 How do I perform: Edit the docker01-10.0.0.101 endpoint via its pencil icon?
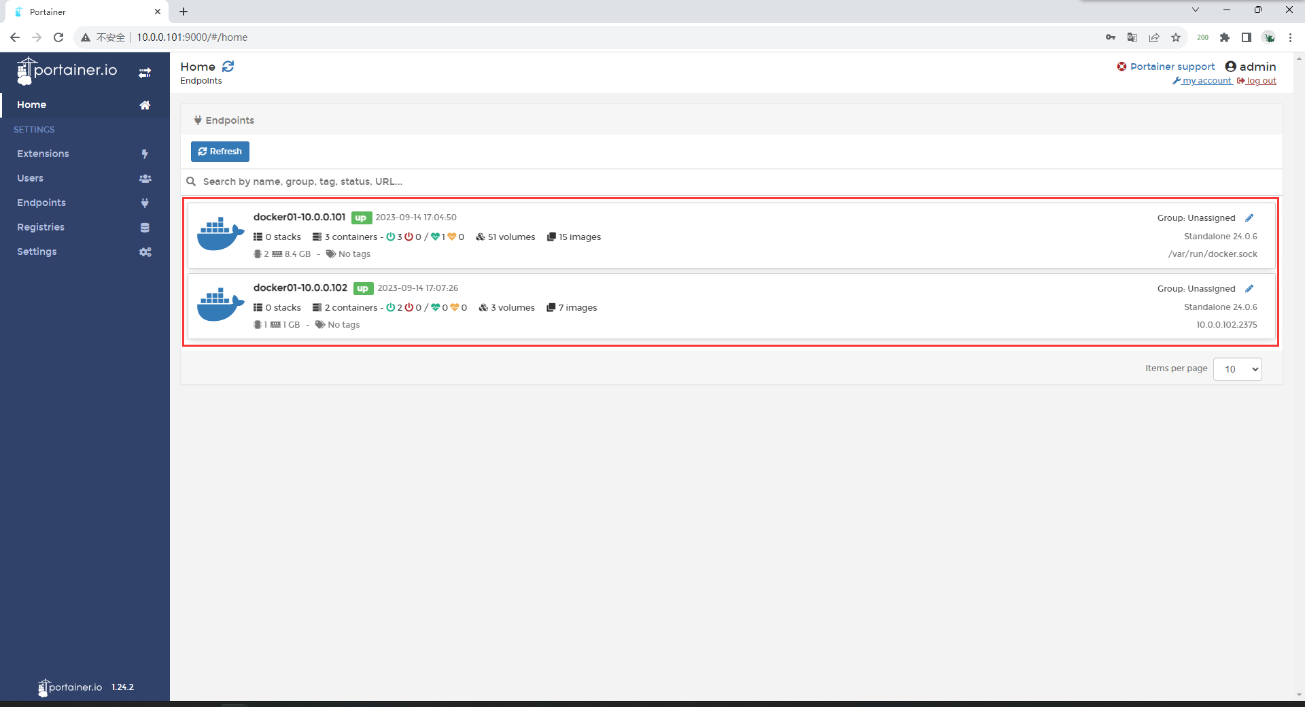(1249, 218)
